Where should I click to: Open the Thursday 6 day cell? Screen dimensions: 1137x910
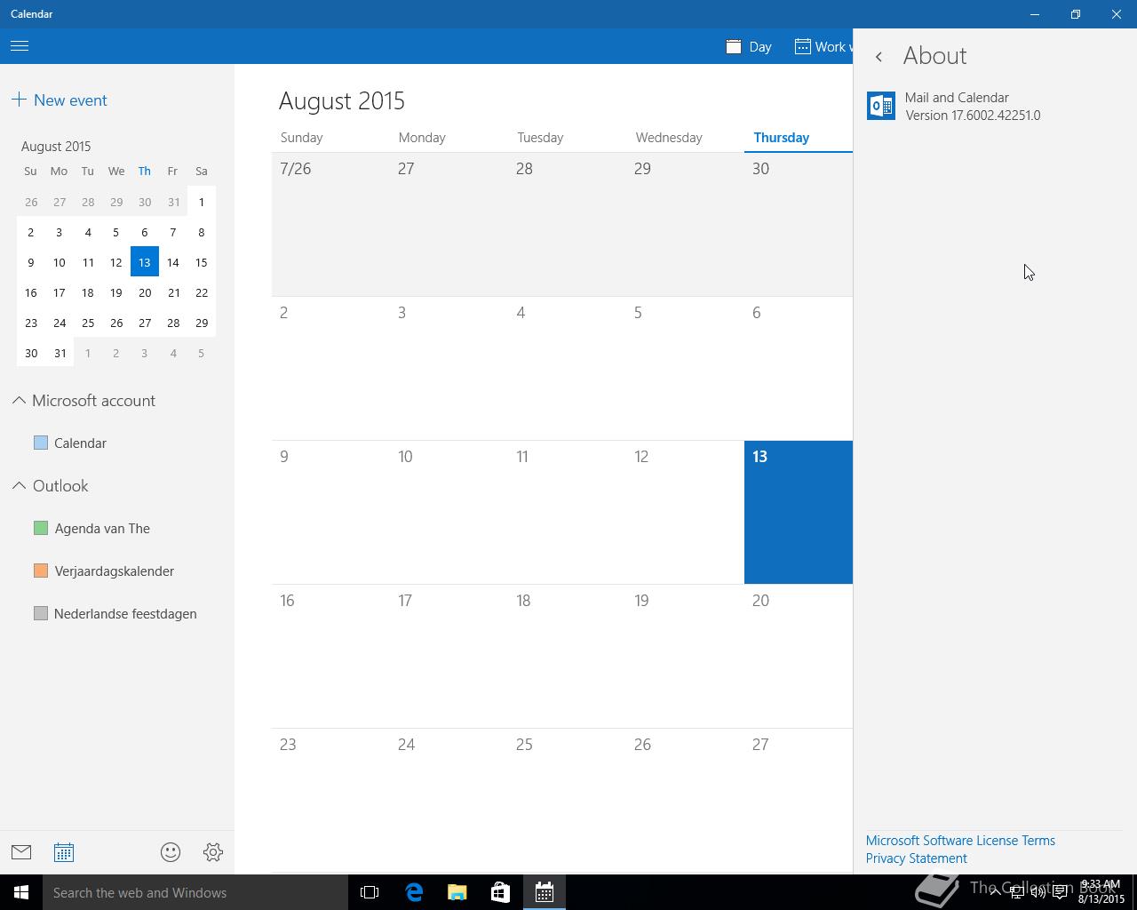(799, 369)
